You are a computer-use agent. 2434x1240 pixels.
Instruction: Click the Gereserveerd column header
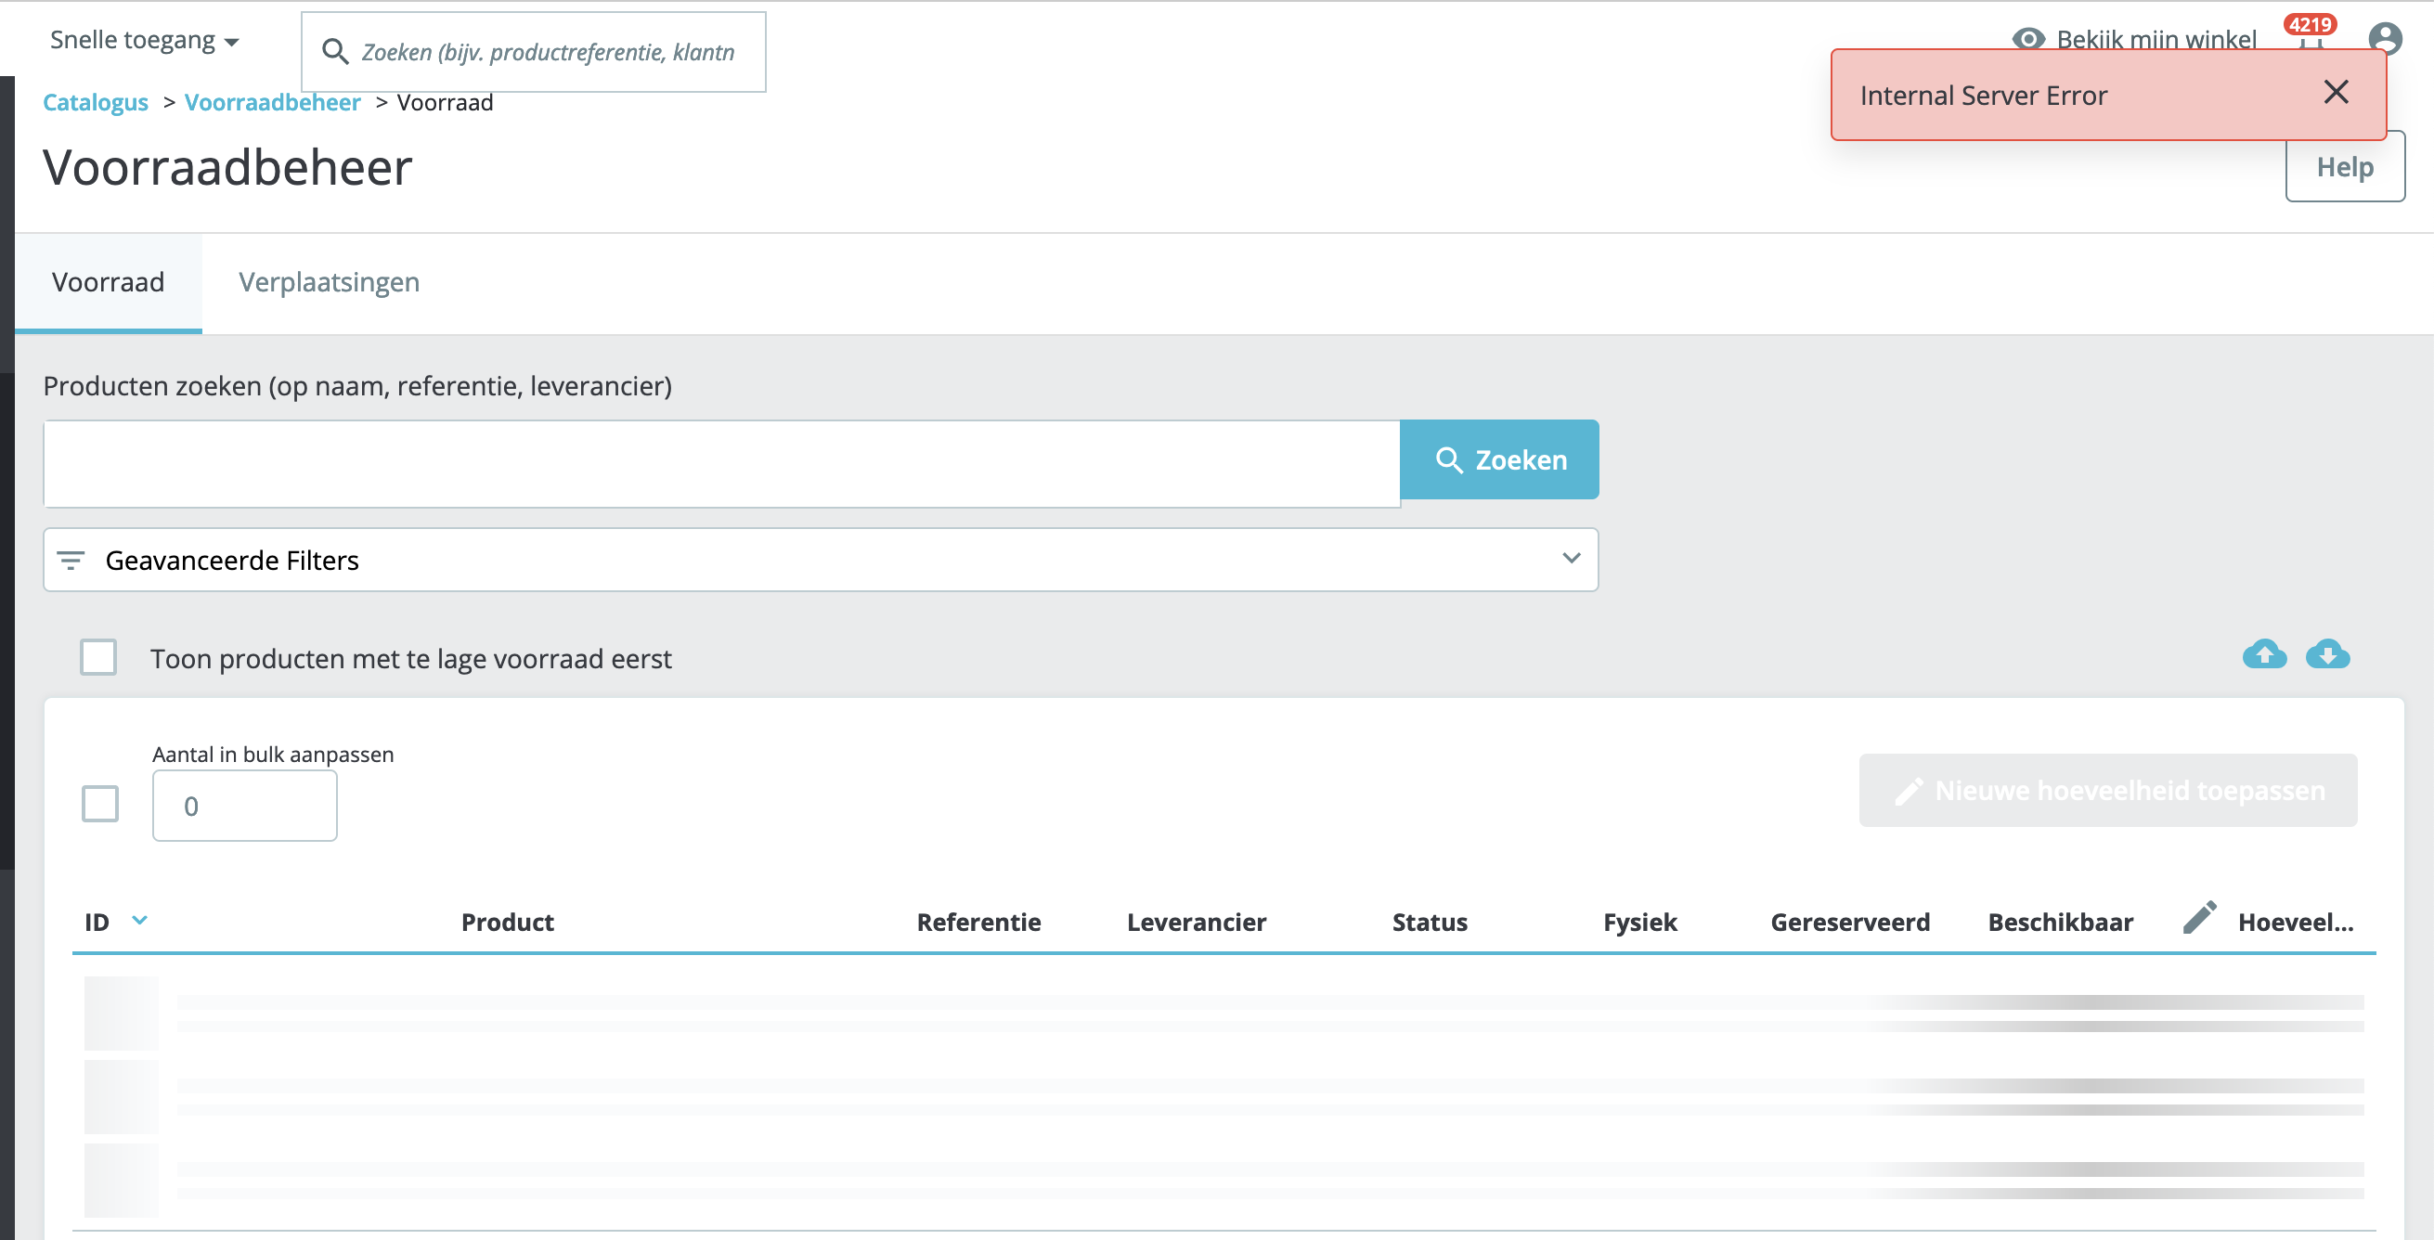pyautogui.click(x=1850, y=922)
